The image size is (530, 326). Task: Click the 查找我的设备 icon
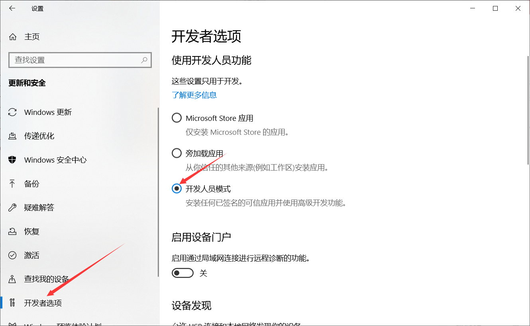tap(12, 279)
